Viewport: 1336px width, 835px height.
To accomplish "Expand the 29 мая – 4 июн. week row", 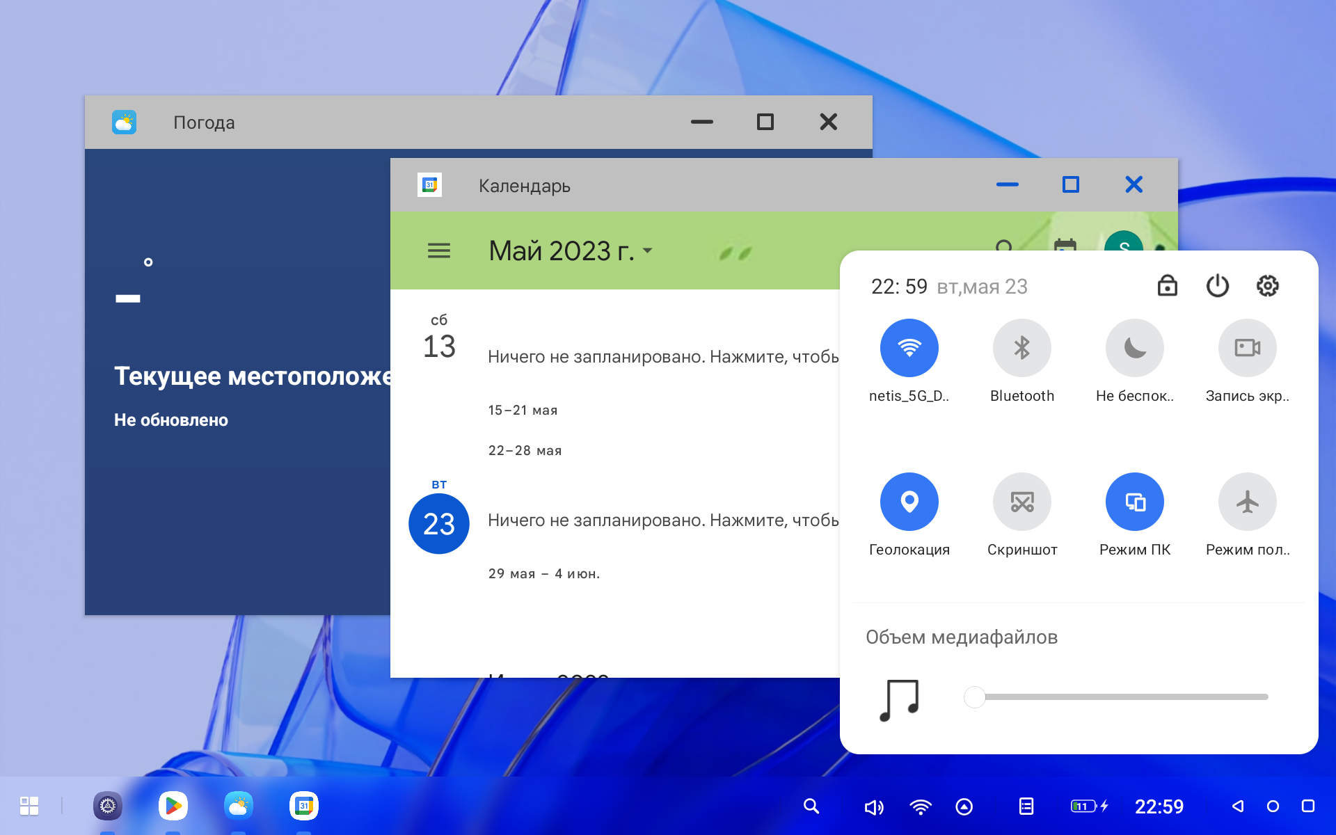I will 543,574.
